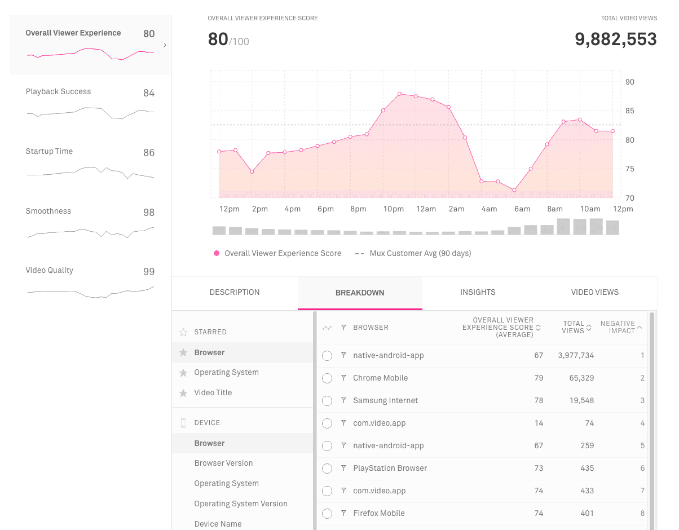The image size is (679, 530).
Task: Click the pink Overall Viewer Experience Score legend dot
Action: tap(216, 253)
